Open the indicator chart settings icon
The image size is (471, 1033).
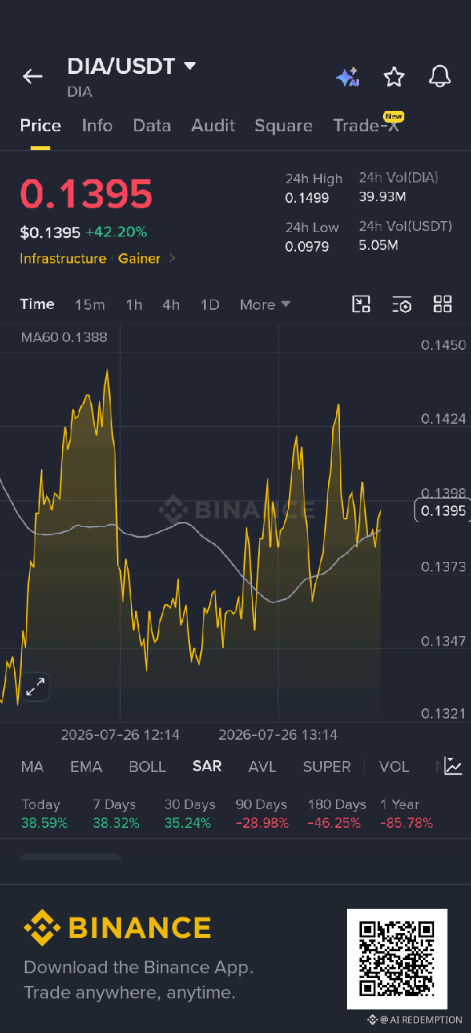click(453, 766)
